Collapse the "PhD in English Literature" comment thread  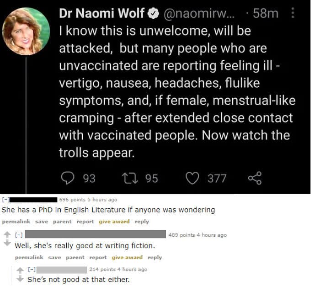click(x=5, y=200)
